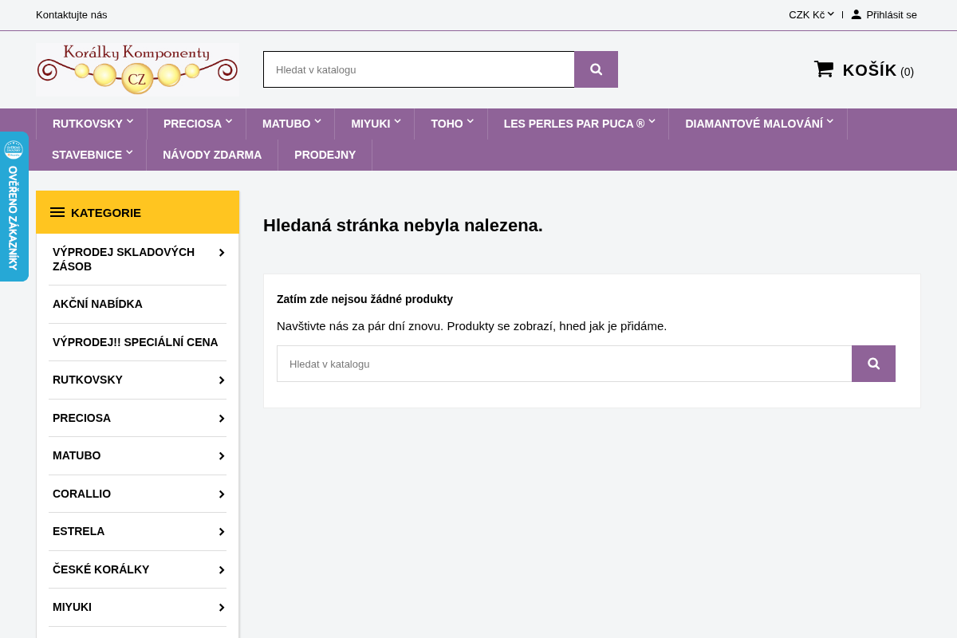The image size is (957, 638).
Task: Open the RUTKOVSKY top navigation item
Action: (88, 124)
